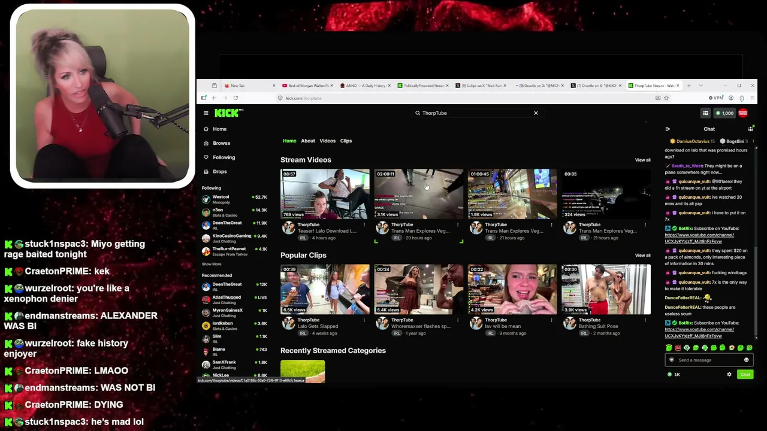767x431 pixels.
Task: Open AtlasThugged in Recommended list
Action: [234, 300]
